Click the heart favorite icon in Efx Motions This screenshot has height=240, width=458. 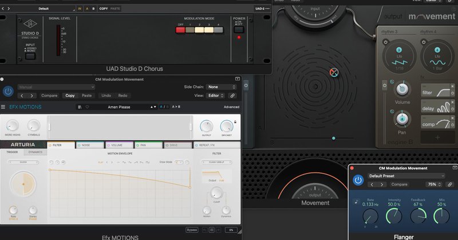[87, 107]
